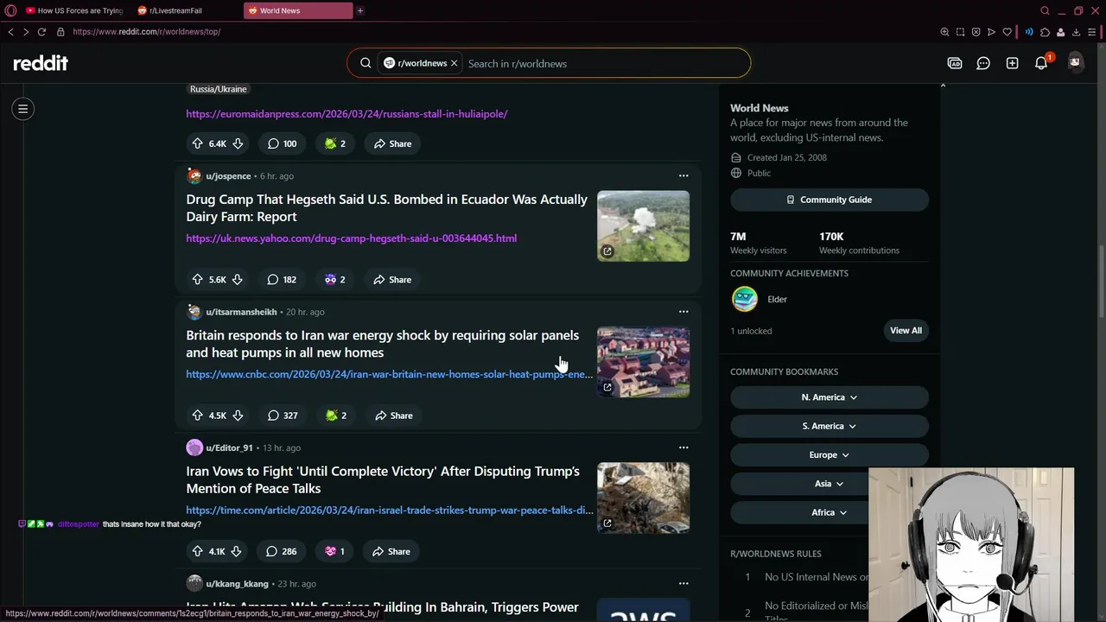Viewport: 1106px width, 622px height.
Task: Open the Opera menu icon
Action: click(10, 10)
